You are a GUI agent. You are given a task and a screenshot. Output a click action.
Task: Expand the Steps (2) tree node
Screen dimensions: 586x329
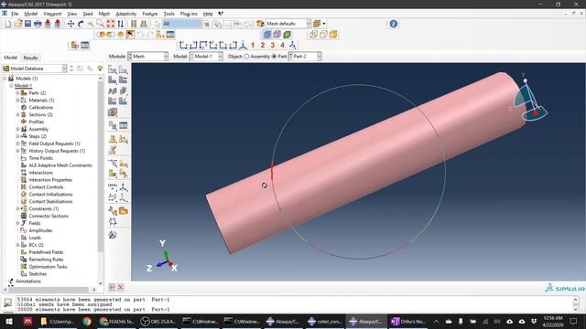click(17, 136)
